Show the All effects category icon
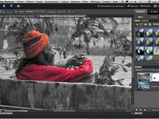 (150, 24)
